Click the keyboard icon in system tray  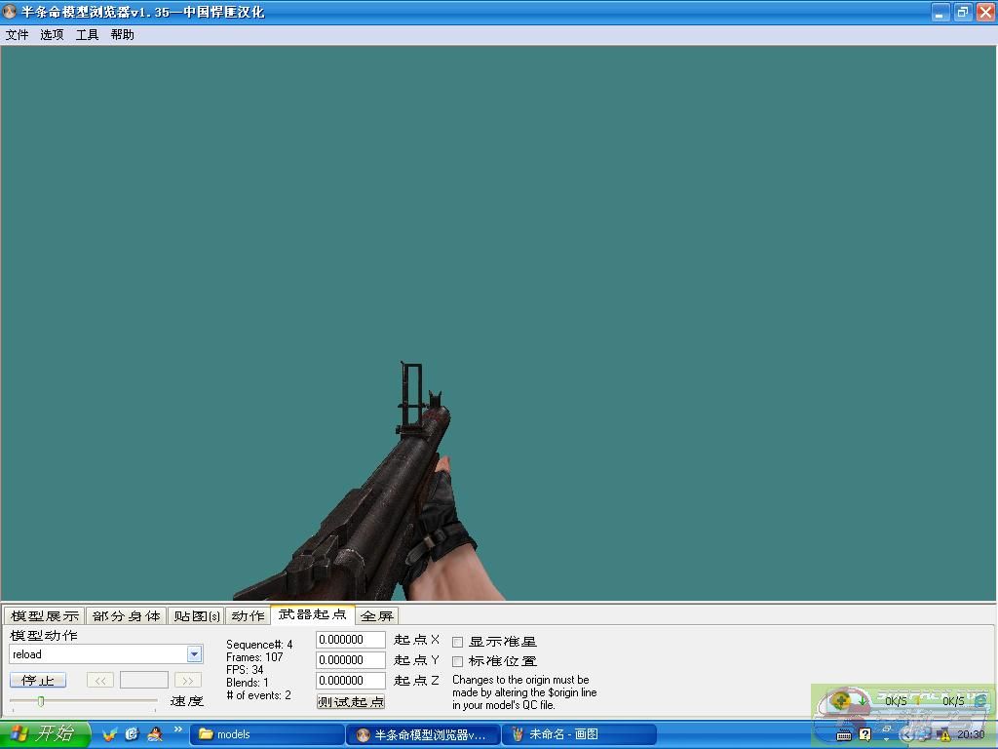click(x=844, y=734)
